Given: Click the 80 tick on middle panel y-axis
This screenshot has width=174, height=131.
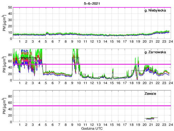Looking at the screenshot, I should click(9, 55).
